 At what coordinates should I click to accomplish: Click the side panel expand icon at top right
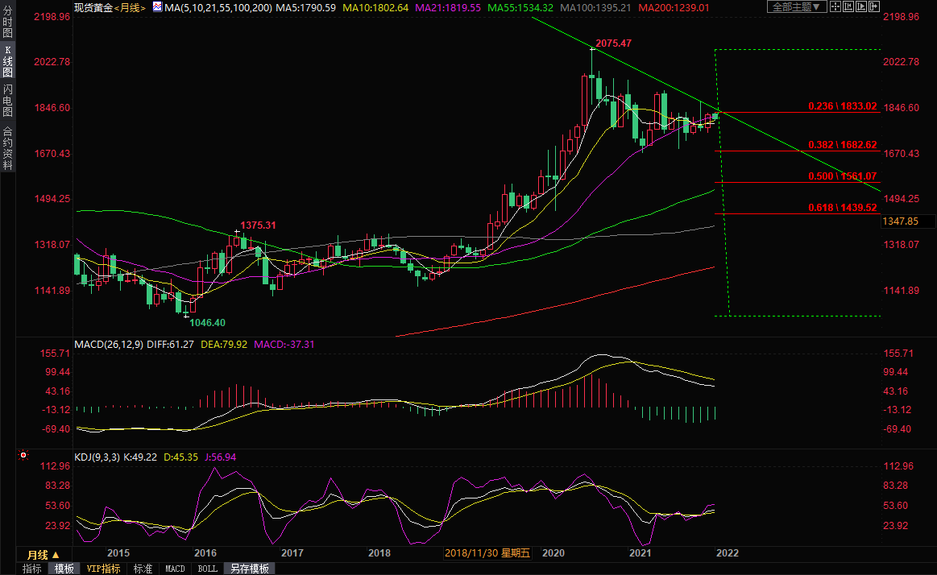874,6
